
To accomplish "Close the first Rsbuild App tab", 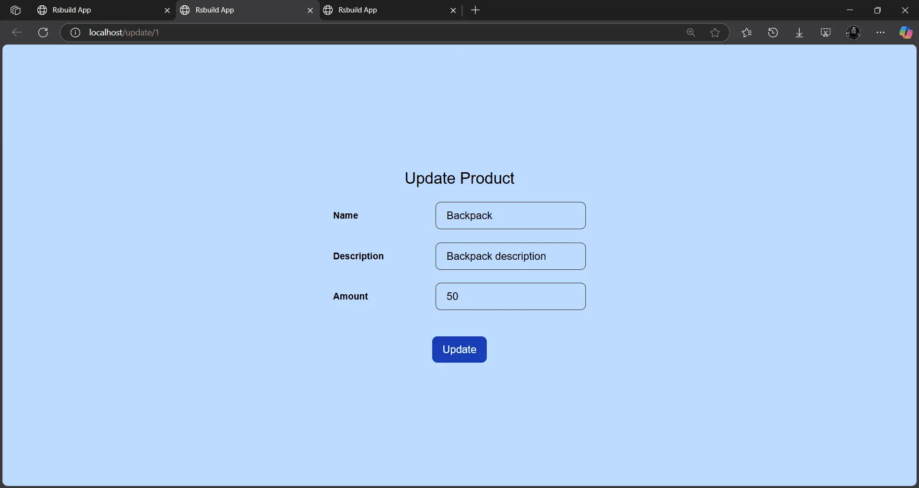I will 167,10.
